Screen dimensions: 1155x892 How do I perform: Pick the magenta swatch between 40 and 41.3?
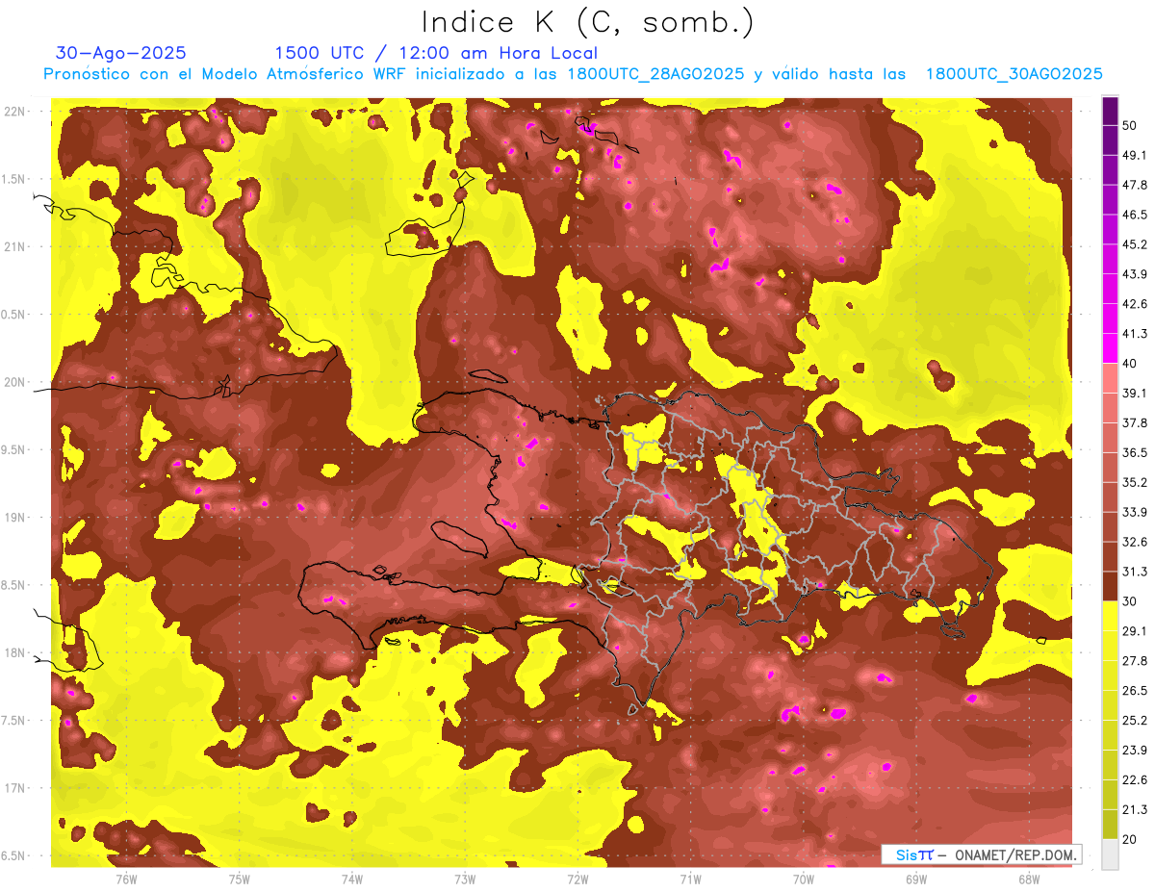click(1110, 348)
